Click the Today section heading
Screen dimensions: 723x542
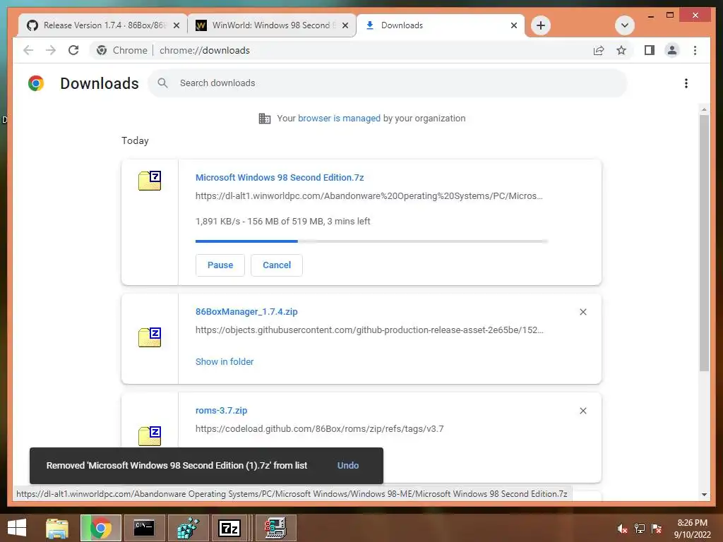[x=135, y=140]
